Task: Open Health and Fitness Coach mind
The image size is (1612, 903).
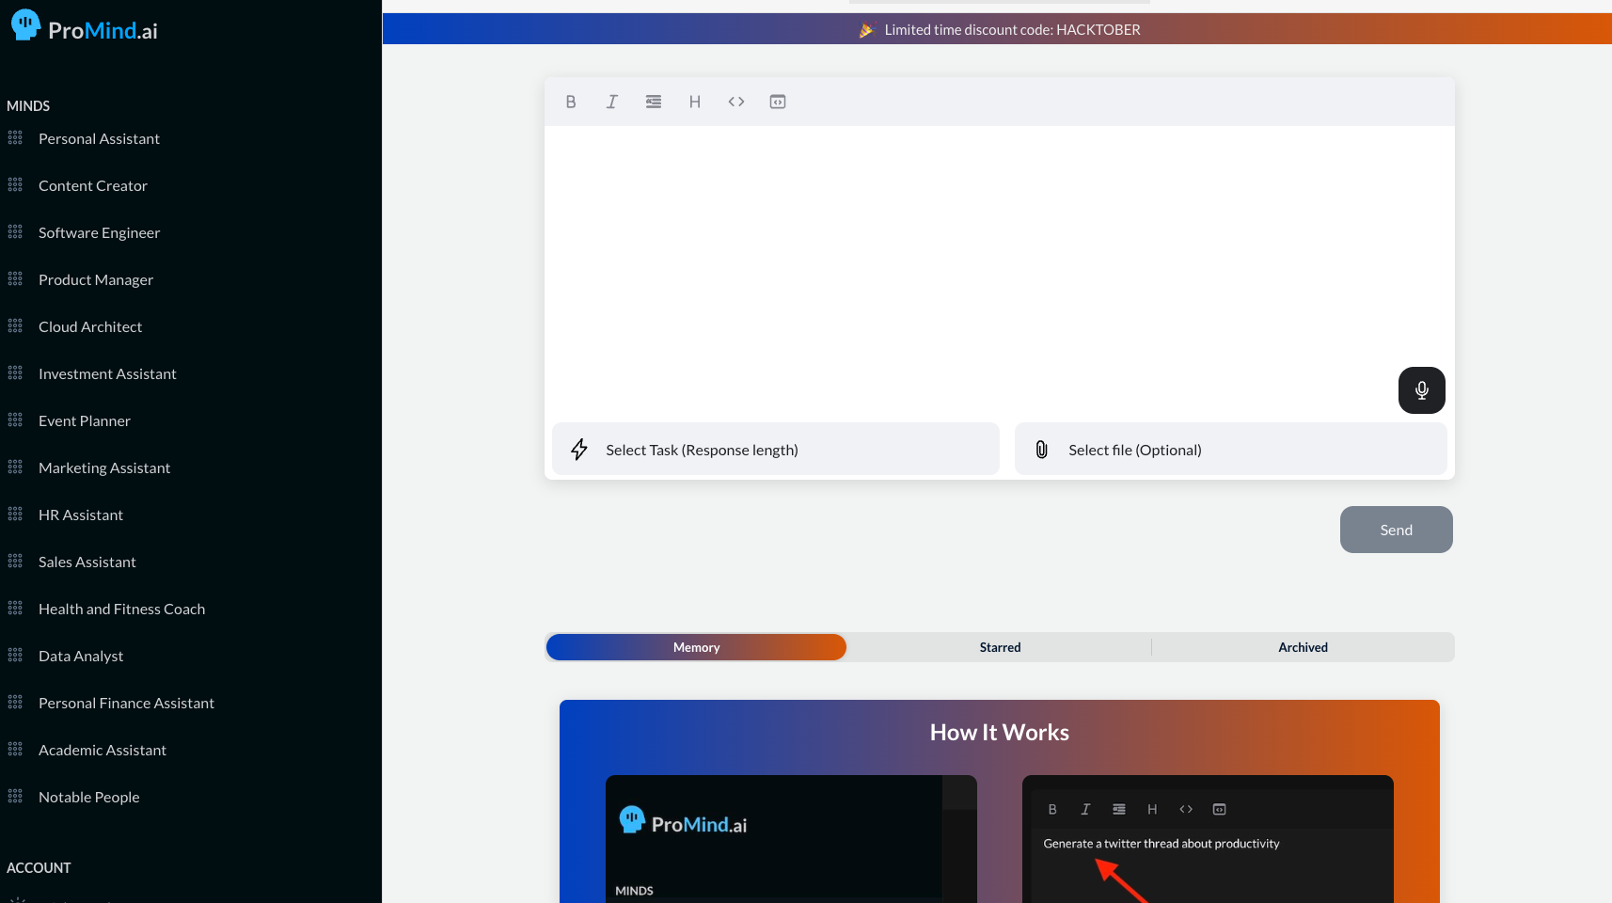Action: coord(121,609)
